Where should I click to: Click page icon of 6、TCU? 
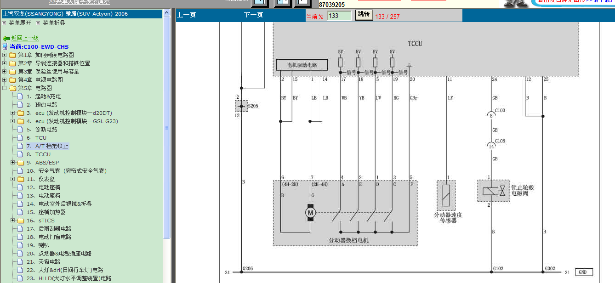20,138
